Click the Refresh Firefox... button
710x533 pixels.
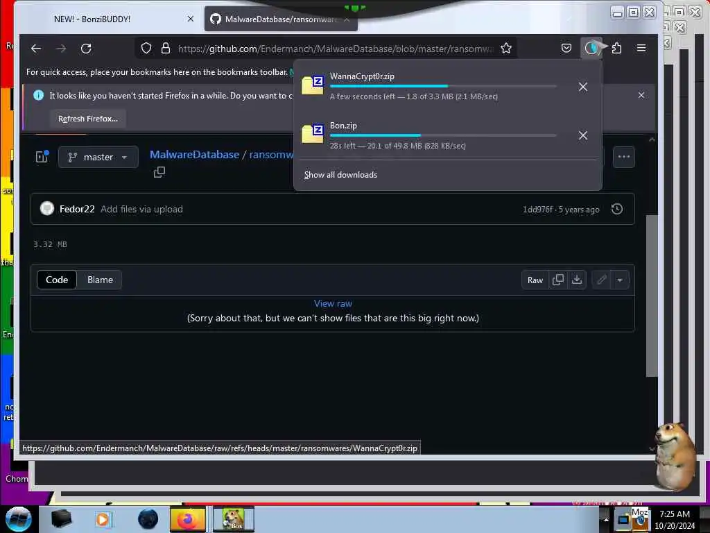pos(88,119)
